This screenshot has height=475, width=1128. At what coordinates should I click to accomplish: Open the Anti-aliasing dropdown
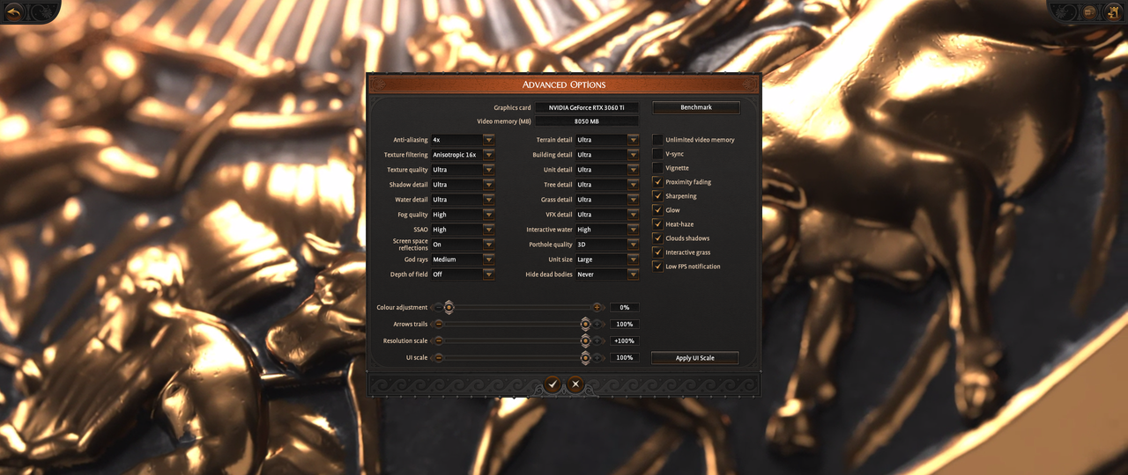click(463, 140)
